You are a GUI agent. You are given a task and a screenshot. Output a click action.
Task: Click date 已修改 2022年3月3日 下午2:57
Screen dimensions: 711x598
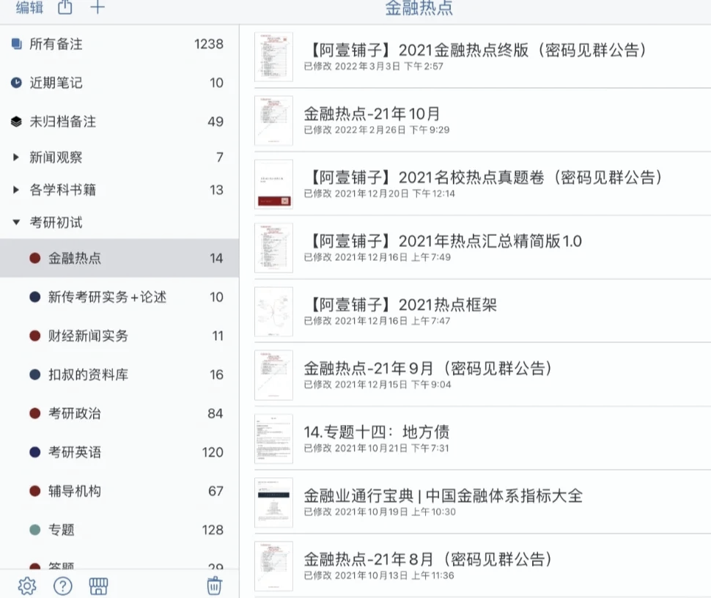pos(373,66)
